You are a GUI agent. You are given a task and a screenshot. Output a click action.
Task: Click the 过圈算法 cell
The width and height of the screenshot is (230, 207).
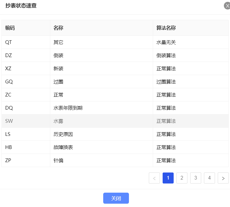(x=191, y=82)
